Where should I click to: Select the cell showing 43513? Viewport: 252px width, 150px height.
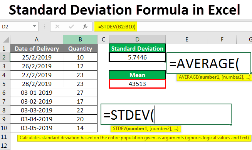pos(137,84)
